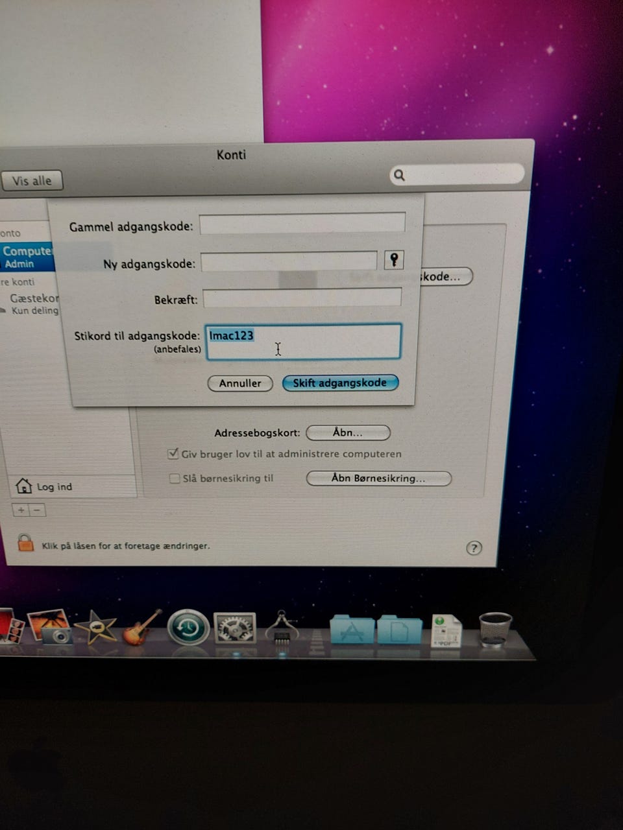Open the Trash in the Dock
This screenshot has width=623, height=830.
tap(495, 629)
